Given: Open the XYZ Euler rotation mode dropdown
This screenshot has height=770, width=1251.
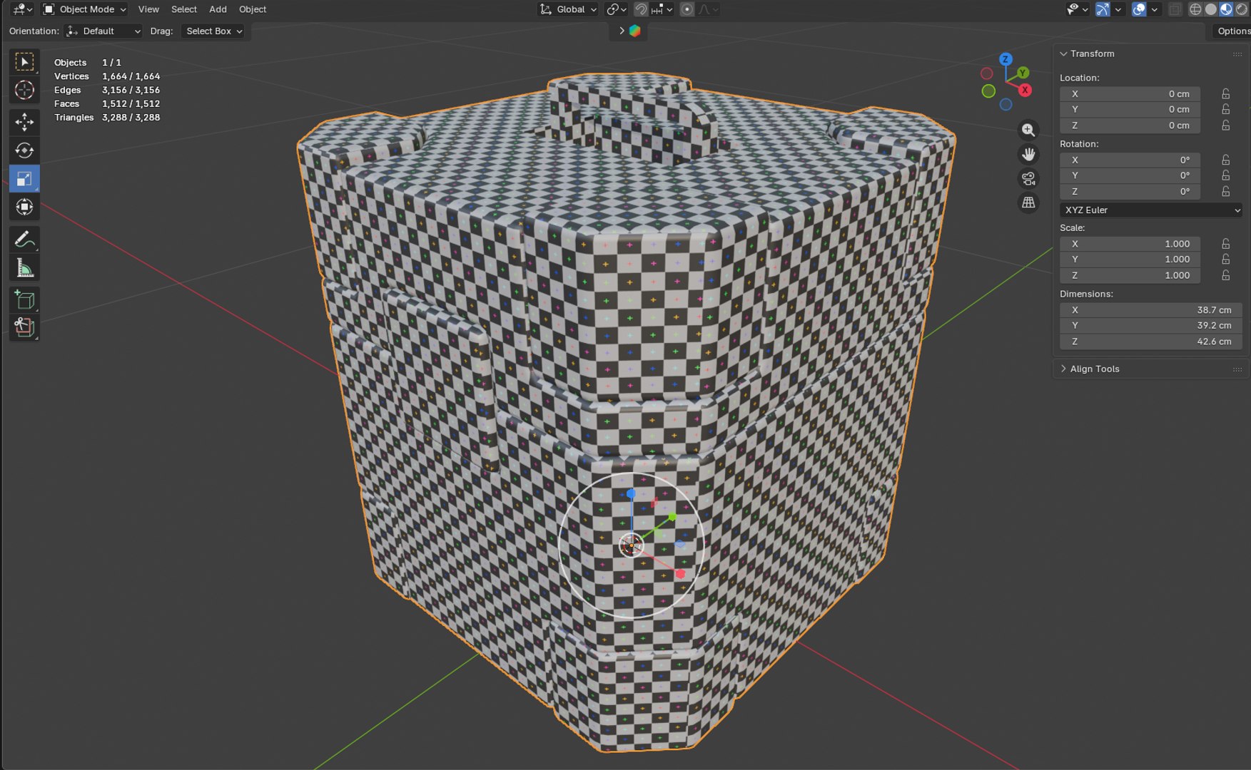Looking at the screenshot, I should [1151, 210].
